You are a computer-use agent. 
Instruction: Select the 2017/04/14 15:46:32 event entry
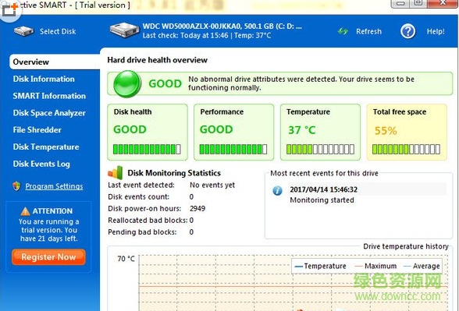click(x=323, y=189)
